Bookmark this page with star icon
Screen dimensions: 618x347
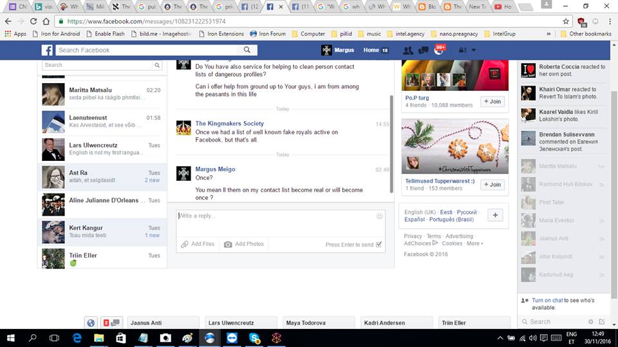[x=566, y=21]
